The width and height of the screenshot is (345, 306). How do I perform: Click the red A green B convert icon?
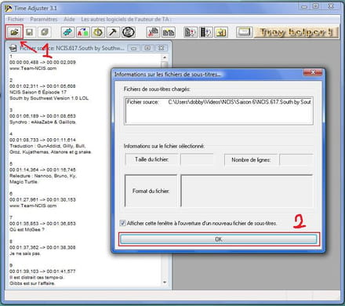click(83, 32)
